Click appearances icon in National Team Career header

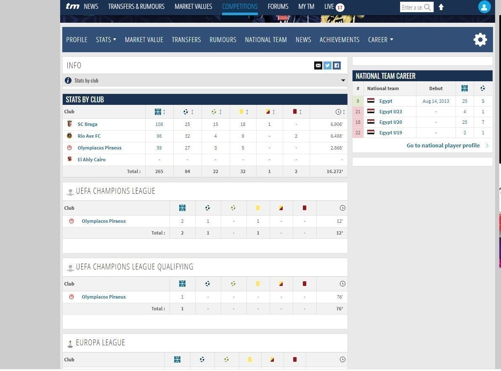point(464,88)
